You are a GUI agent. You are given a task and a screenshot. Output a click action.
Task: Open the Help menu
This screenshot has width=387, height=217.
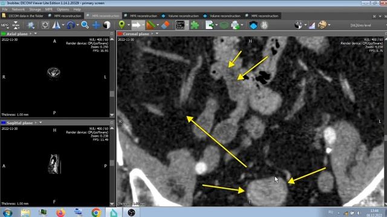(x=77, y=10)
